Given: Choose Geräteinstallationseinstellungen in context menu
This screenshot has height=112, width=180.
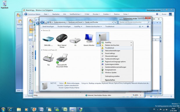Looking at the screenshot, I should pos(117,67).
